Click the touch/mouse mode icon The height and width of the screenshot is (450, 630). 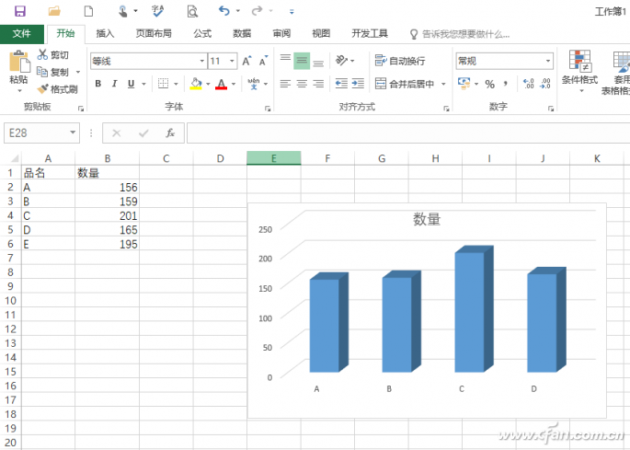(x=123, y=11)
